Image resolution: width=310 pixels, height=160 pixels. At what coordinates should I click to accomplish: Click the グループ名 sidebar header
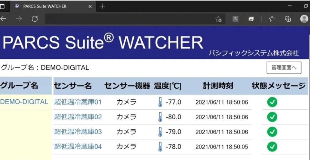click(x=19, y=86)
